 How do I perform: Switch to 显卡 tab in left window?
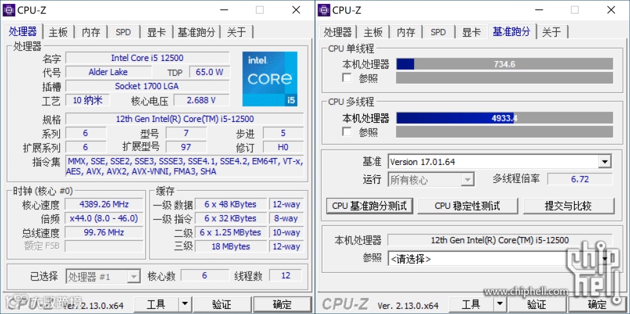pos(156,32)
